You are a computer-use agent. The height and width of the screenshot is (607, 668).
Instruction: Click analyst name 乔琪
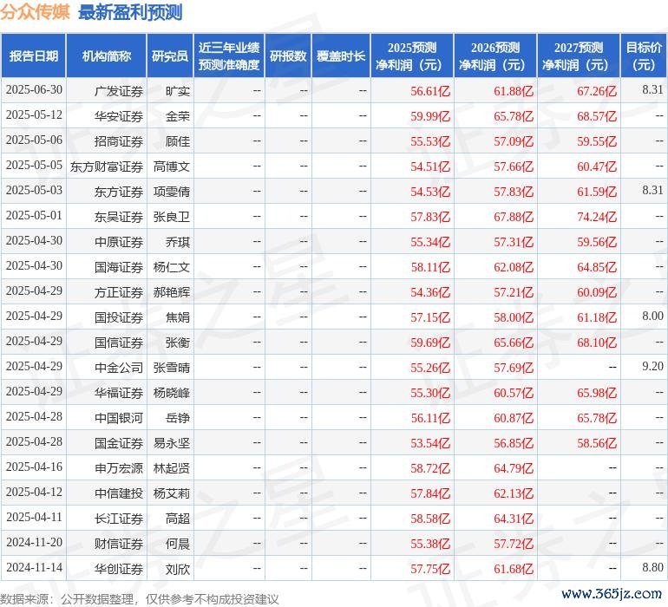pyautogui.click(x=178, y=242)
